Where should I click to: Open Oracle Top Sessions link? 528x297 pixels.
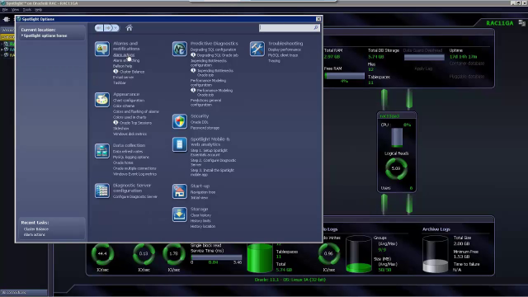coord(135,123)
